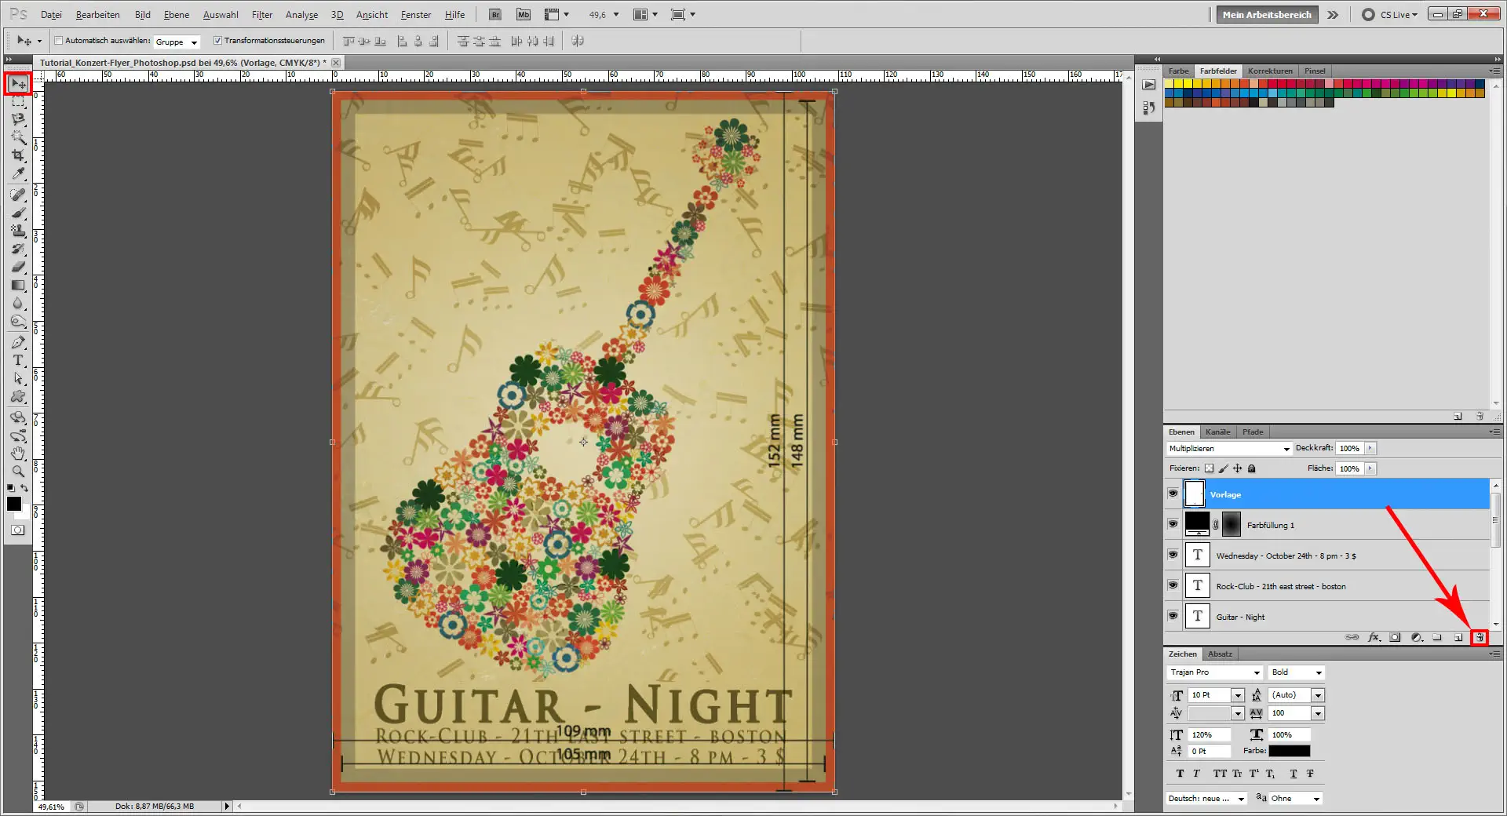The image size is (1507, 816).
Task: Activate the Gradient tool
Action: click(18, 286)
